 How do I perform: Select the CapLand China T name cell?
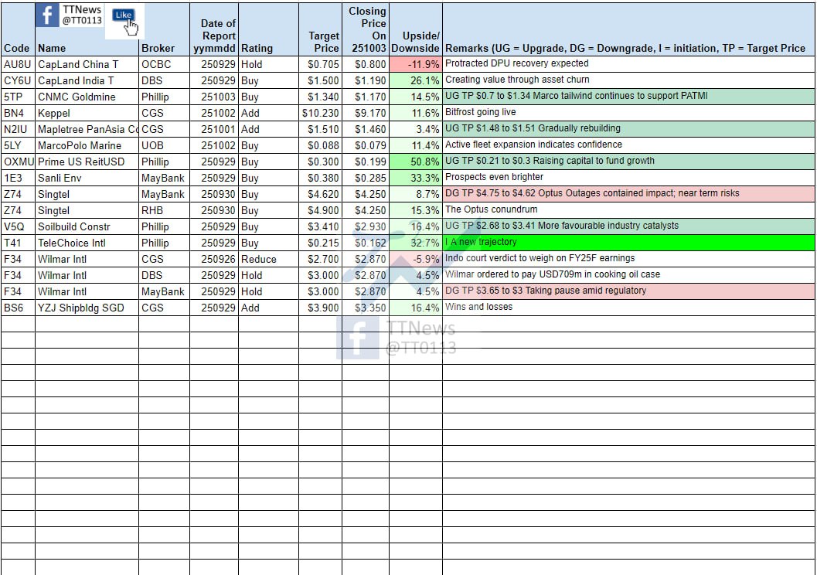87,64
